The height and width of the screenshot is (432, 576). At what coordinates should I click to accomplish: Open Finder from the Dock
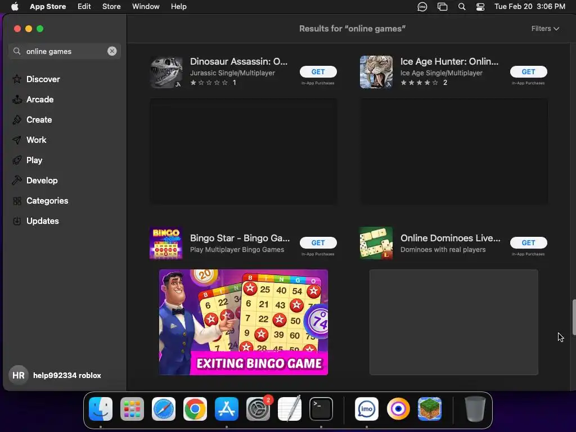click(x=101, y=409)
